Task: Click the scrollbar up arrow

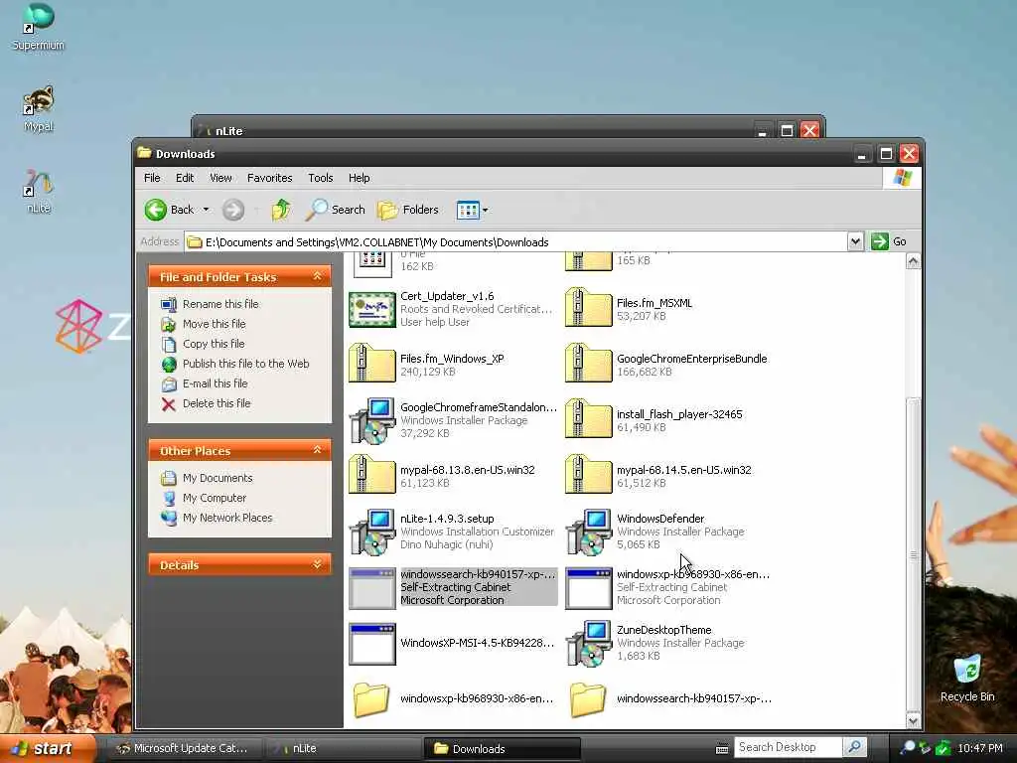Action: pos(913,261)
